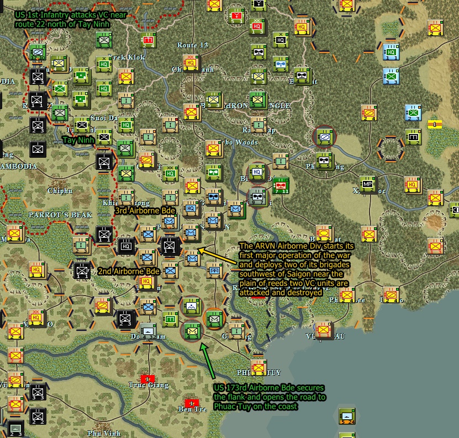Click the red flag marker at Truc Giang
Screen dimensions: 459x438
(147, 379)
